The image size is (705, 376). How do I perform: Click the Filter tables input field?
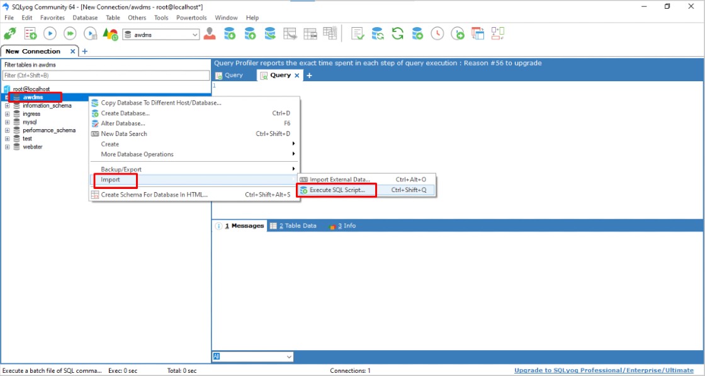click(106, 76)
